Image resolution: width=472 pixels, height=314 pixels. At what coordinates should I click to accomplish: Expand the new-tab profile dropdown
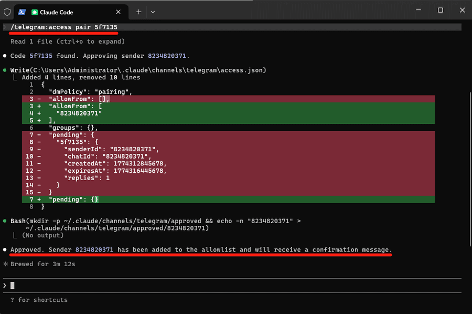pos(153,12)
